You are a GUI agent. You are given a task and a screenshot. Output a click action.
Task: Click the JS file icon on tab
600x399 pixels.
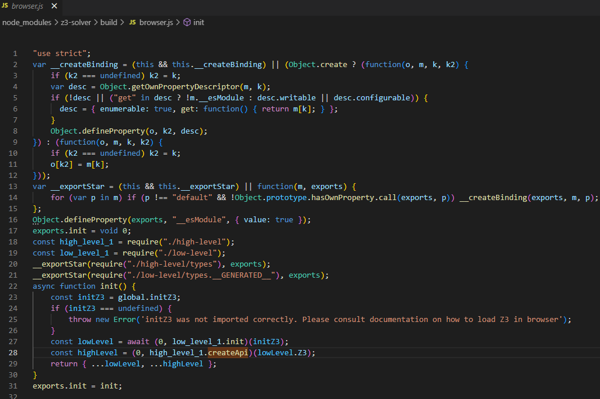[5, 6]
